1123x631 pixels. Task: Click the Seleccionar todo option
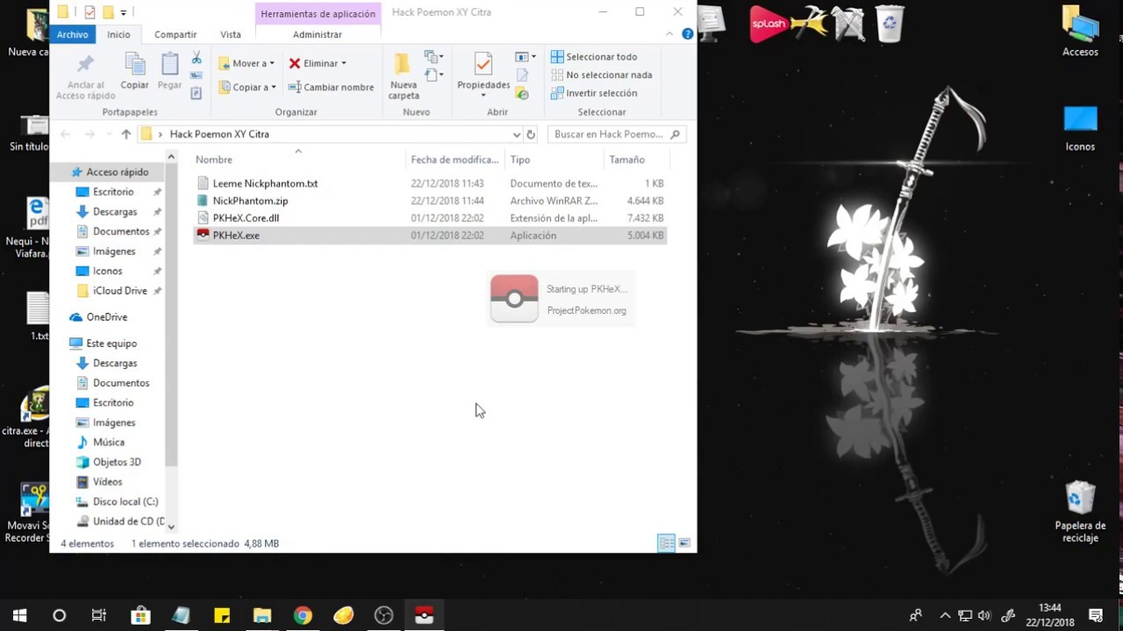tap(594, 56)
